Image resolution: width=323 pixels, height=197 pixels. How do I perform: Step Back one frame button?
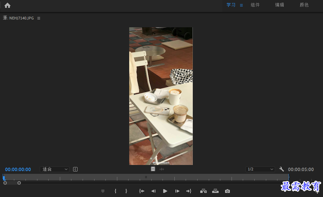click(x=153, y=191)
